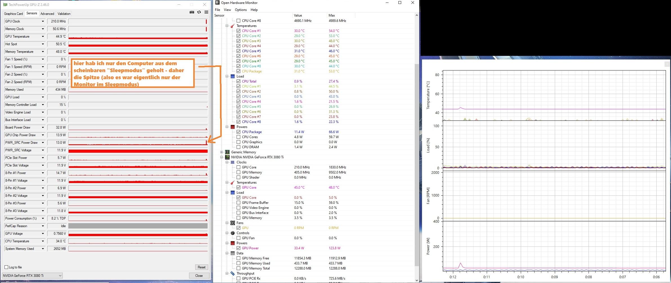Switch to the Graphics Card tab
The width and height of the screenshot is (671, 283).
pyautogui.click(x=14, y=14)
